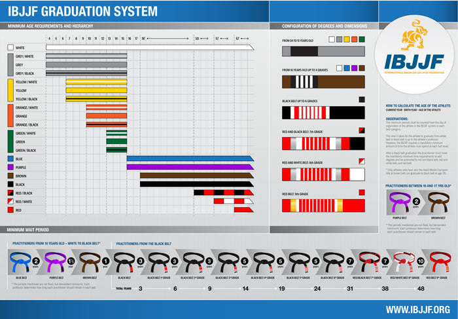Viewport: 458px width, 319px height.
Task: Click the 'YELLOW / BLACK' row label
Action: click(27, 99)
